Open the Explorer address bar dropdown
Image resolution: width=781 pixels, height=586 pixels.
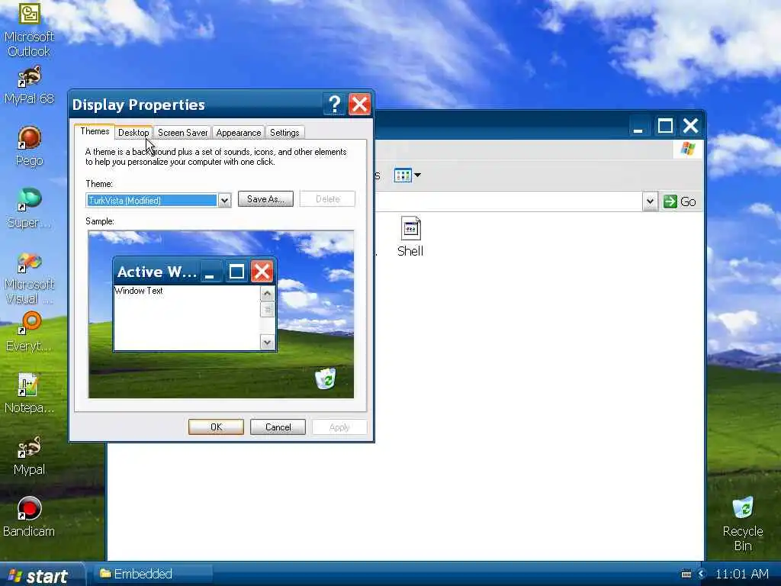click(x=650, y=201)
